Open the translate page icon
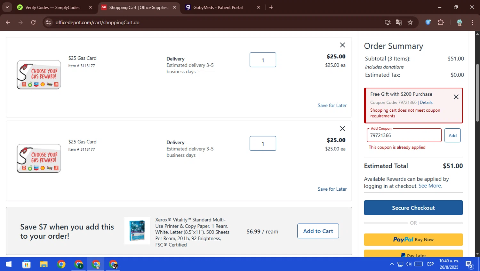This screenshot has width=480, height=271. [399, 22]
